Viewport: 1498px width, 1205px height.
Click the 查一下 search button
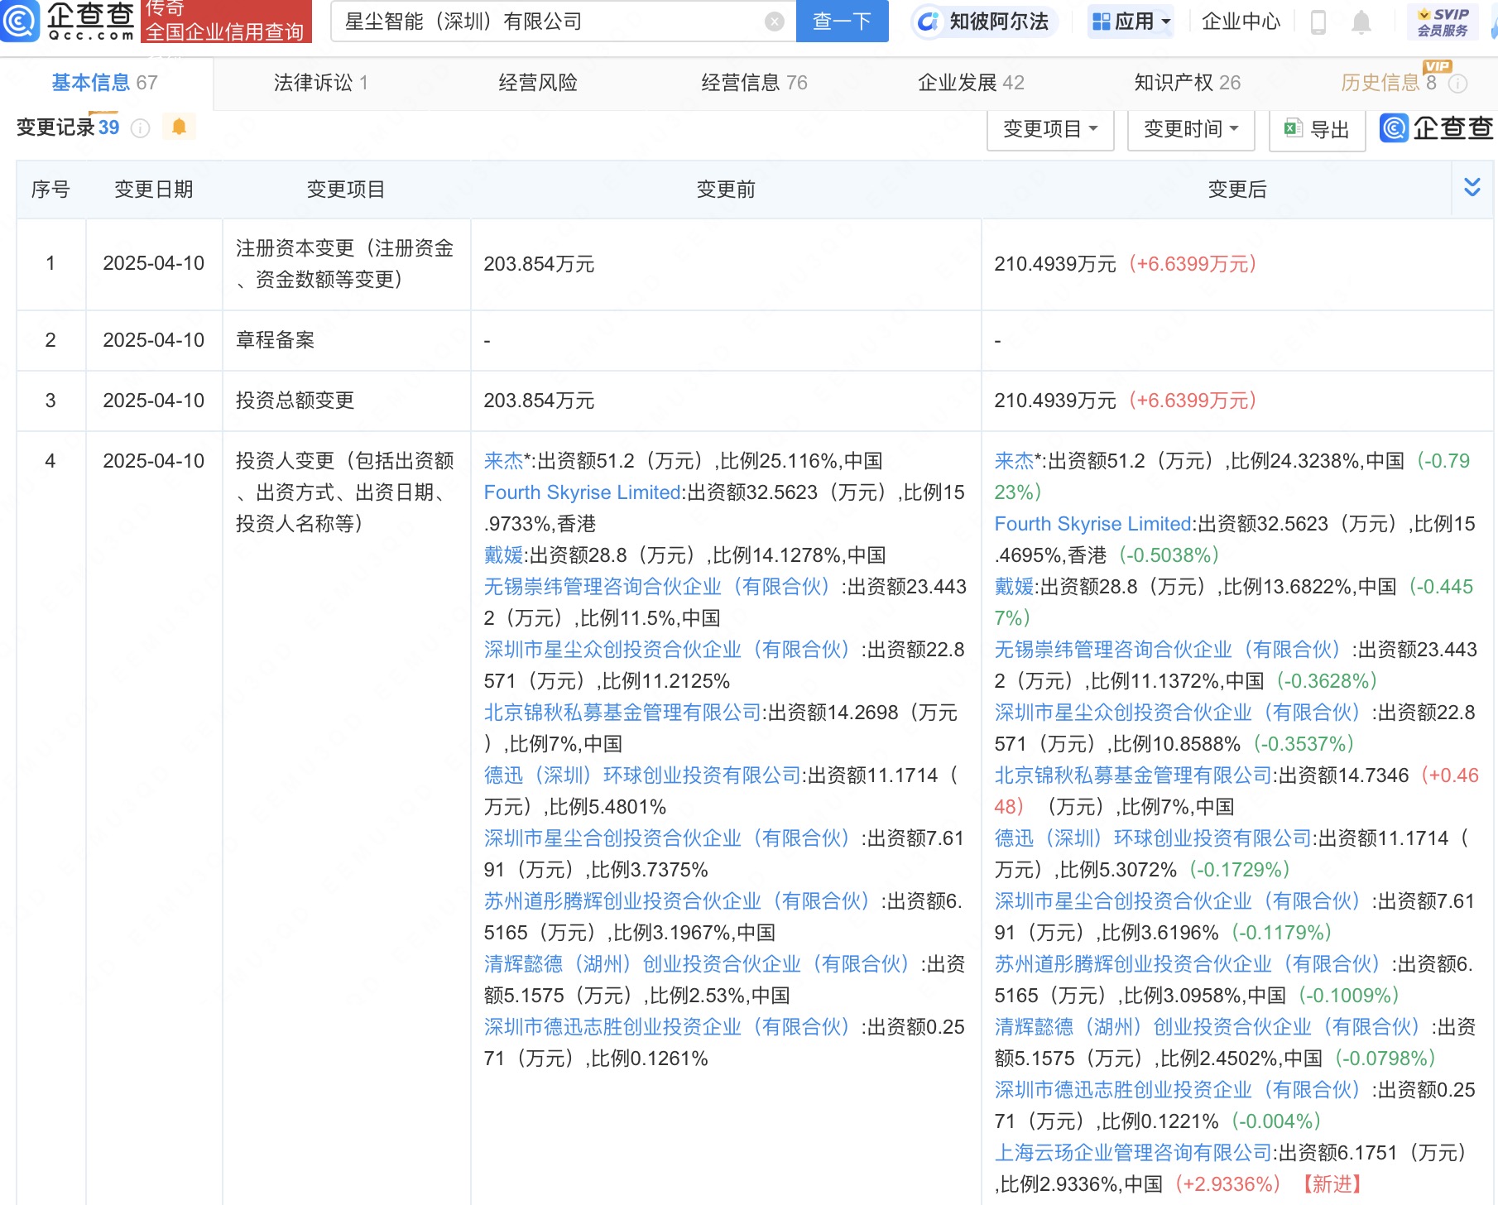coord(842,22)
